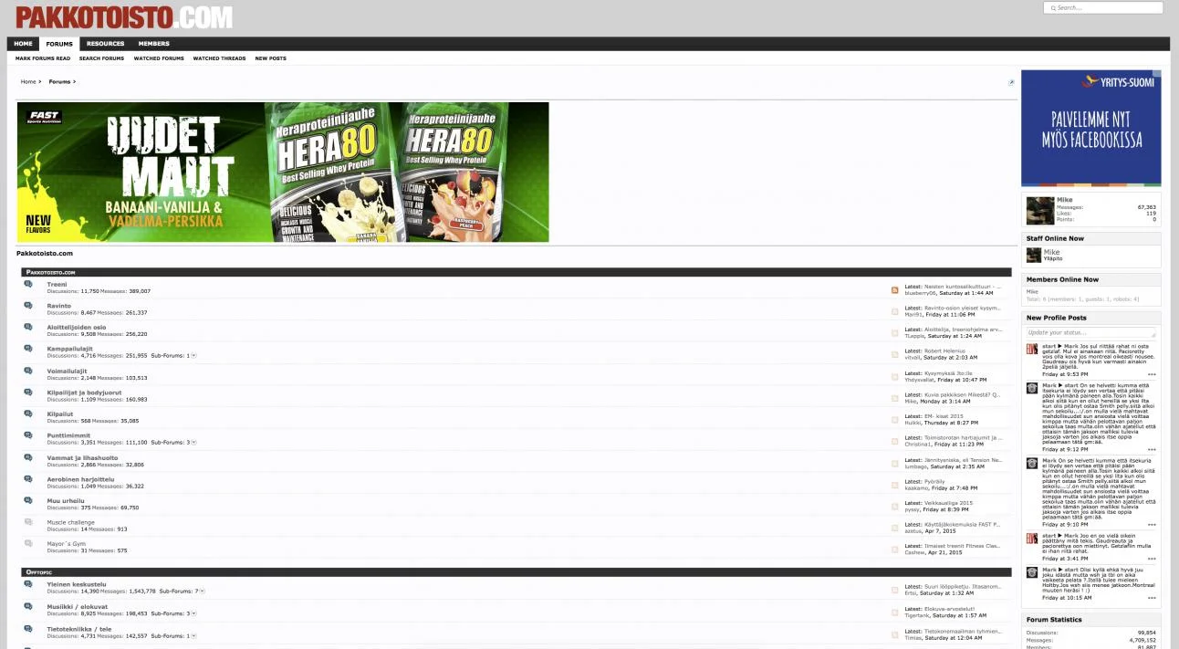Image resolution: width=1179 pixels, height=649 pixels.
Task: Open the Resources tab
Action: (105, 44)
